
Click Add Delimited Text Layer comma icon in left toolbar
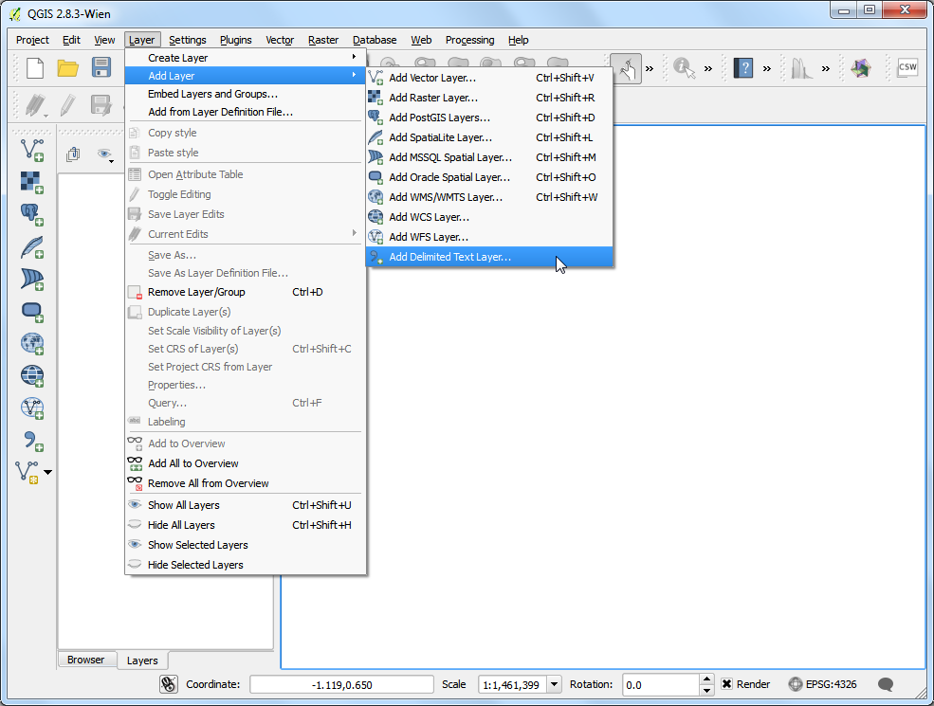point(32,441)
